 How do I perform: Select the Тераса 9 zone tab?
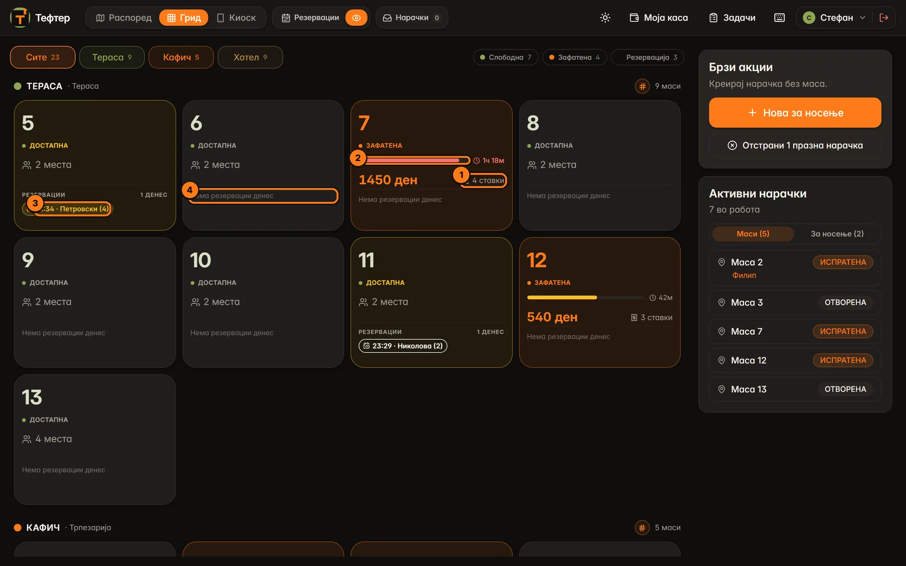112,57
